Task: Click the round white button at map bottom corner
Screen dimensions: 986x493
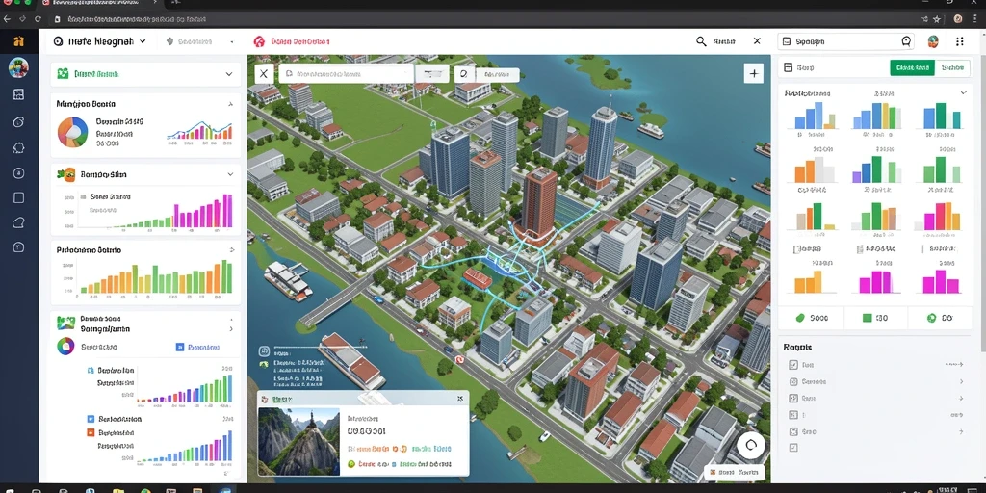Action: pyautogui.click(x=751, y=446)
